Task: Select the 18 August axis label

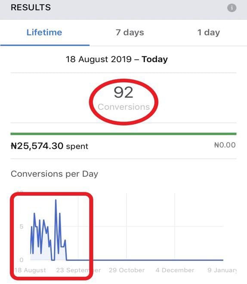Action: pos(30,270)
